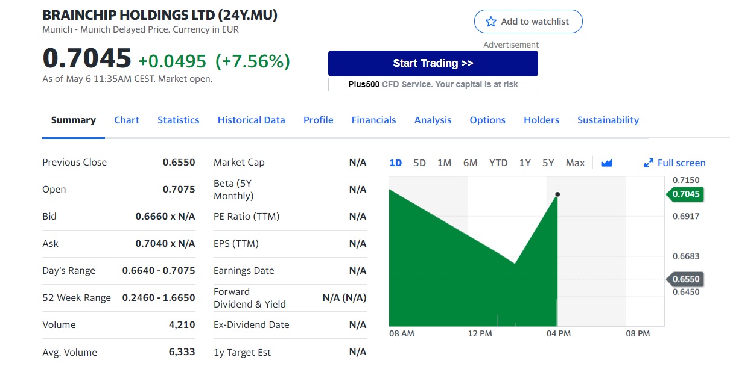The image size is (730, 384).
Task: Show the 1Y chart range
Action: (x=525, y=163)
